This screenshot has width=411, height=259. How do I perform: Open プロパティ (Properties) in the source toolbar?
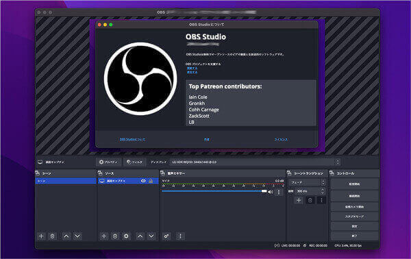[108, 162]
